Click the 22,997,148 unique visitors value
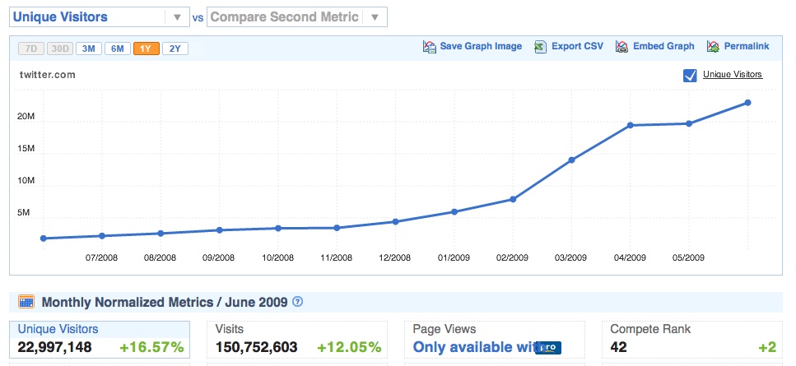The height and width of the screenshot is (366, 796). pyautogui.click(x=55, y=347)
